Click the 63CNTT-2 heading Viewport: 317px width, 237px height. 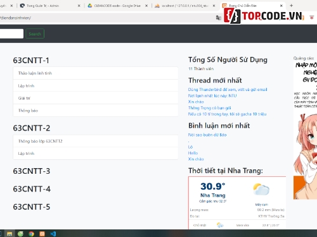pyautogui.click(x=32, y=128)
